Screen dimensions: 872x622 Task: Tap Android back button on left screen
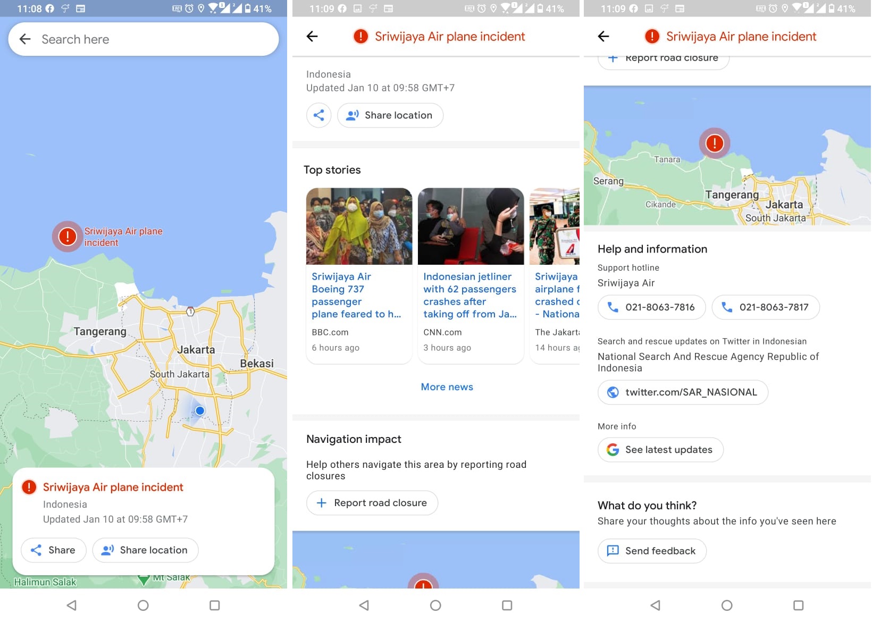[x=72, y=605]
